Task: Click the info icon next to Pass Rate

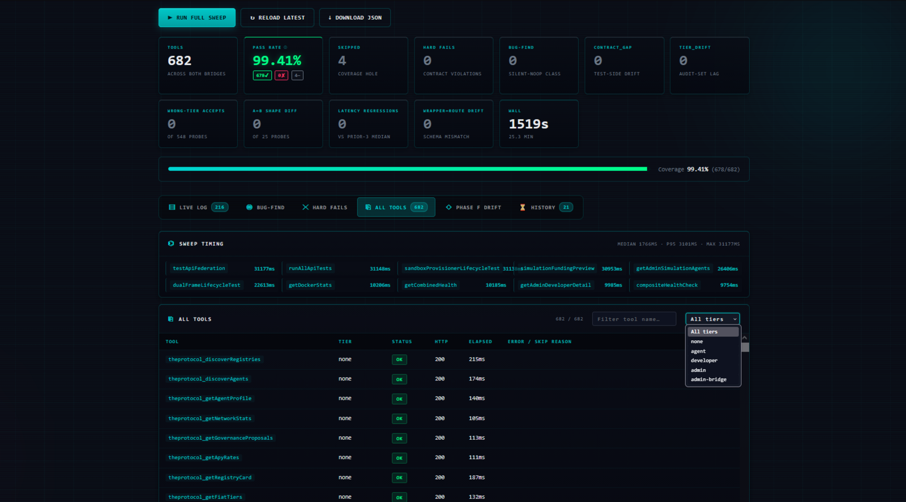Action: point(285,47)
